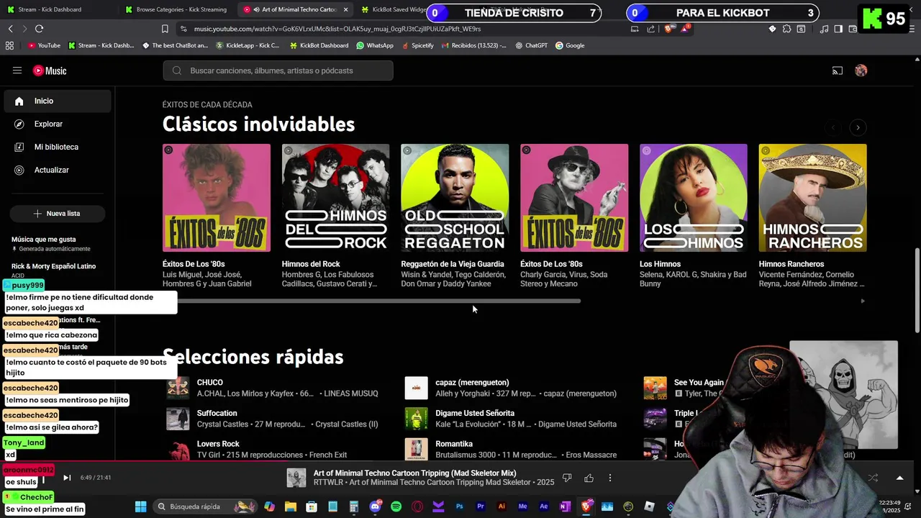921x518 pixels.
Task: Open Google bookmark
Action: tap(570, 45)
